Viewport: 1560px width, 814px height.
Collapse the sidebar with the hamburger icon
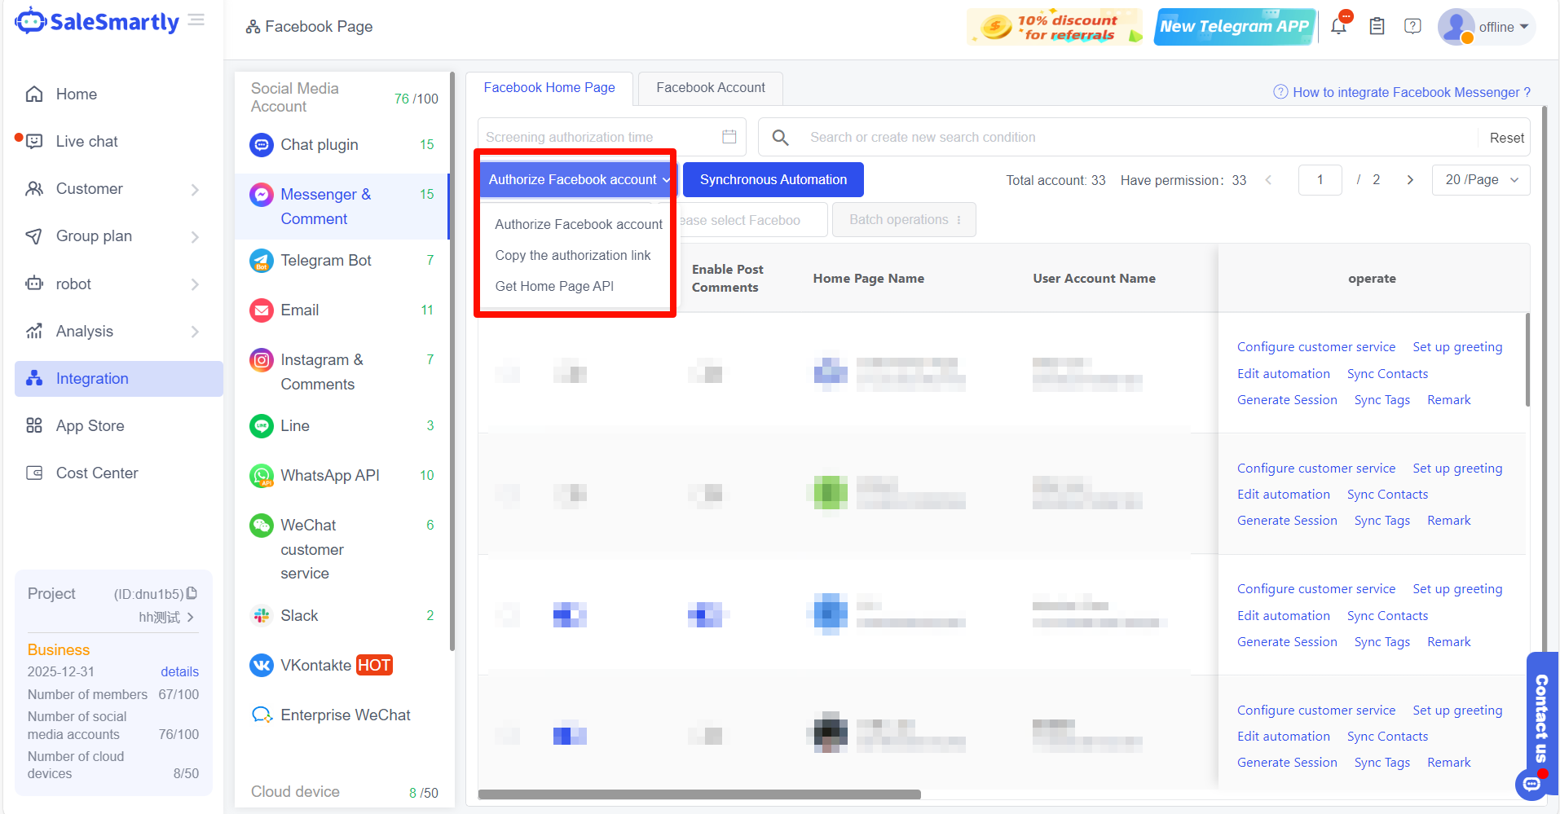click(196, 20)
